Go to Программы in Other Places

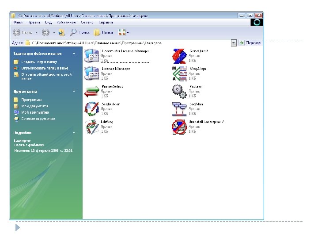(x=31, y=100)
